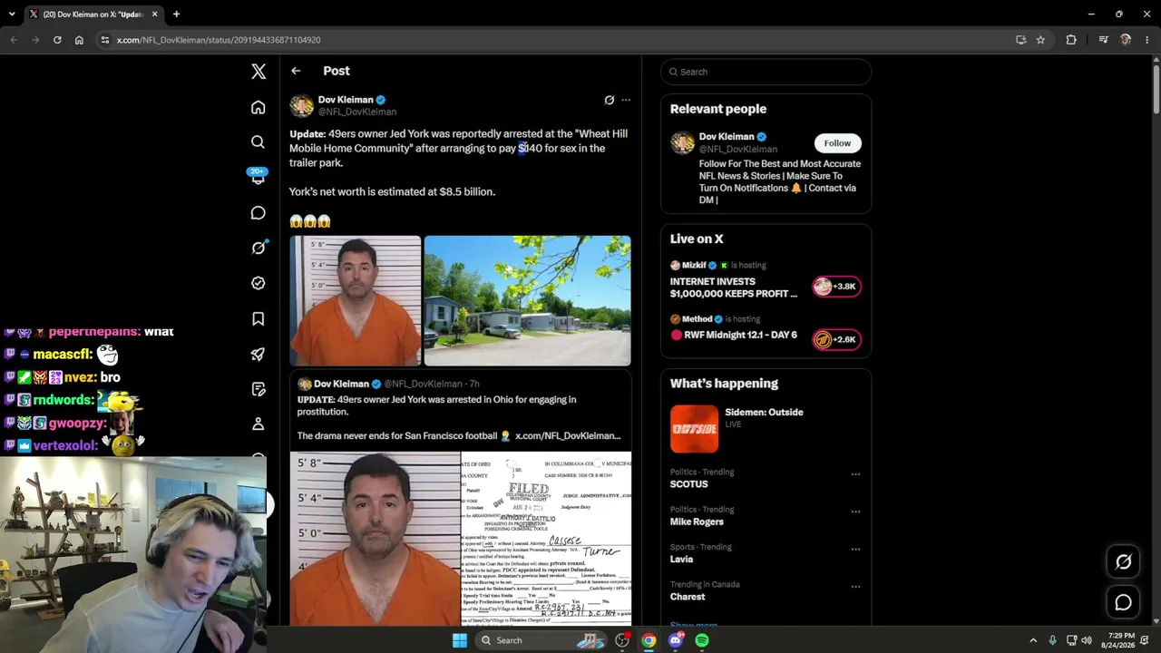This screenshot has height=653, width=1161.
Task: Go back using the Post header arrow
Action: [296, 71]
